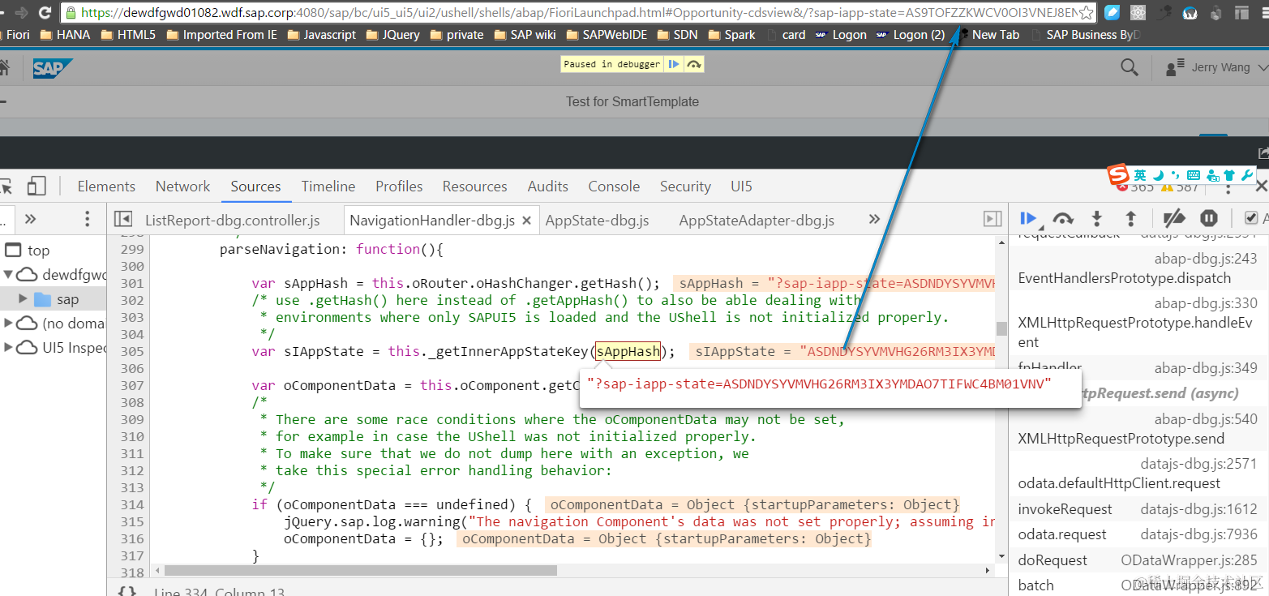Toggle pretty print braces button
This screenshot has height=596, width=1269.
point(127,591)
